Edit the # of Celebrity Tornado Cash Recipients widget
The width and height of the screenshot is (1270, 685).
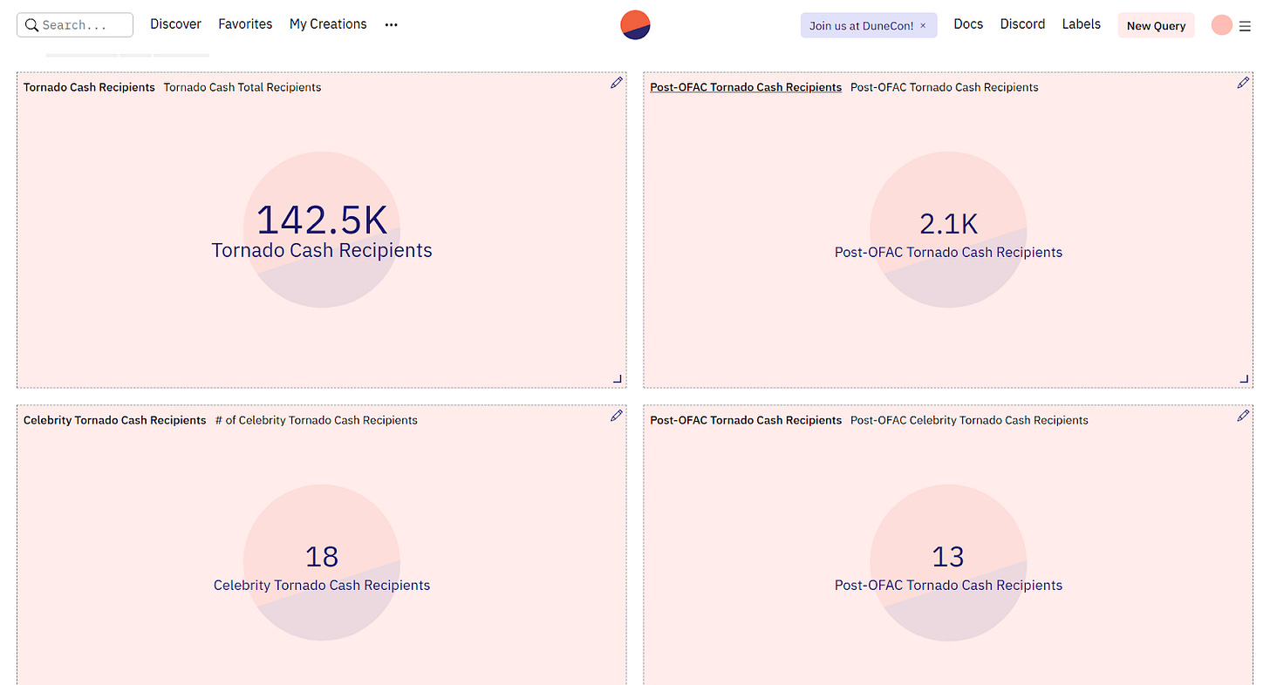coord(617,416)
